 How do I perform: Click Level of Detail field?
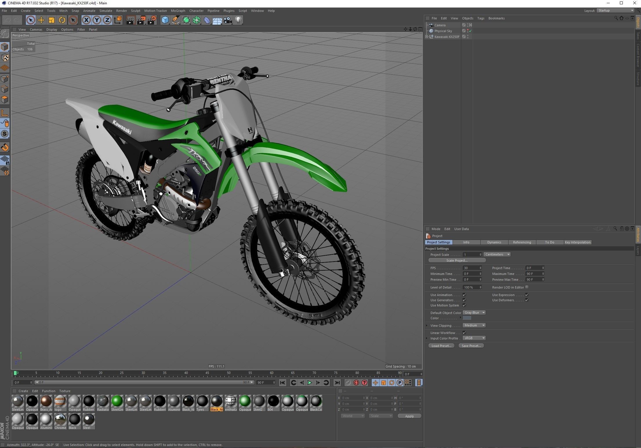pos(472,287)
